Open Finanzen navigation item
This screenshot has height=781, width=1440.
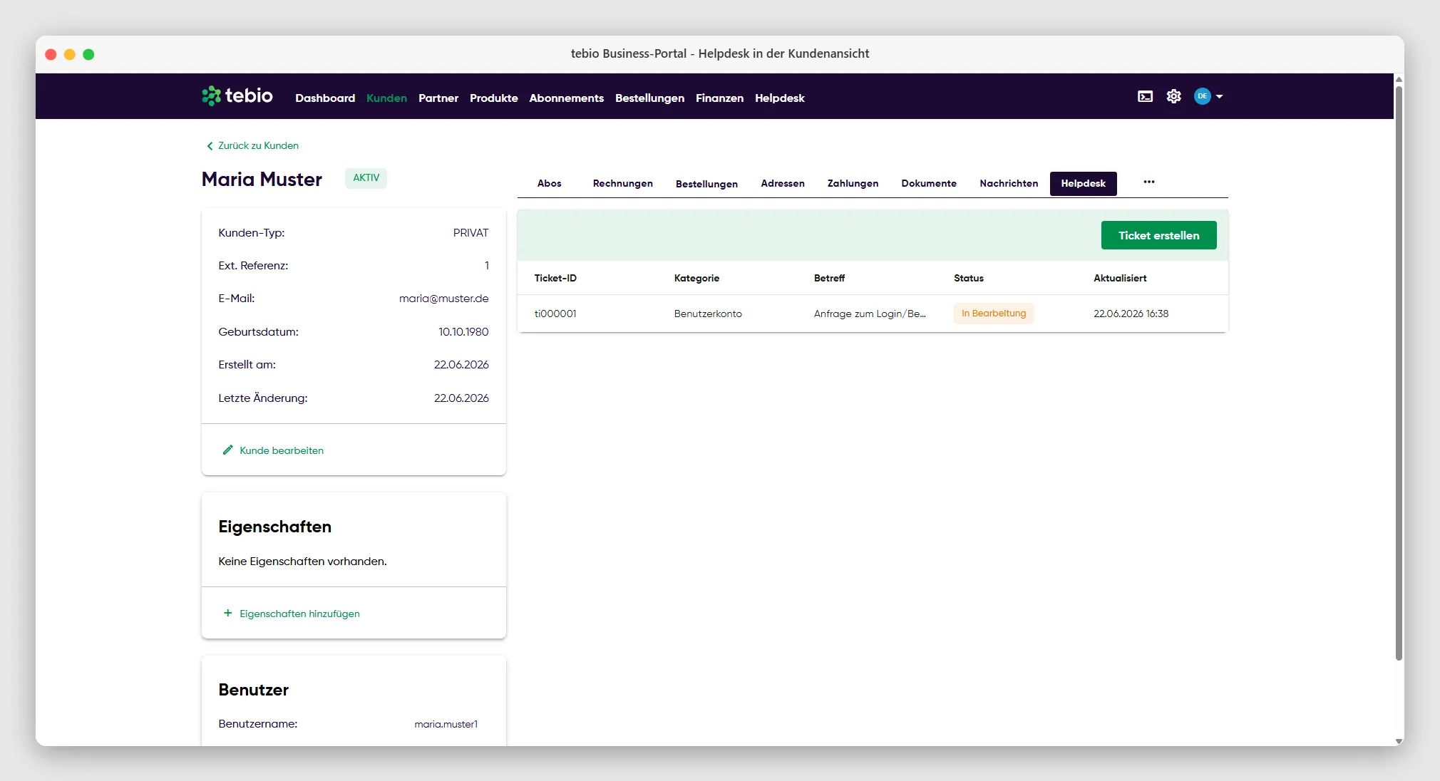[x=719, y=98]
